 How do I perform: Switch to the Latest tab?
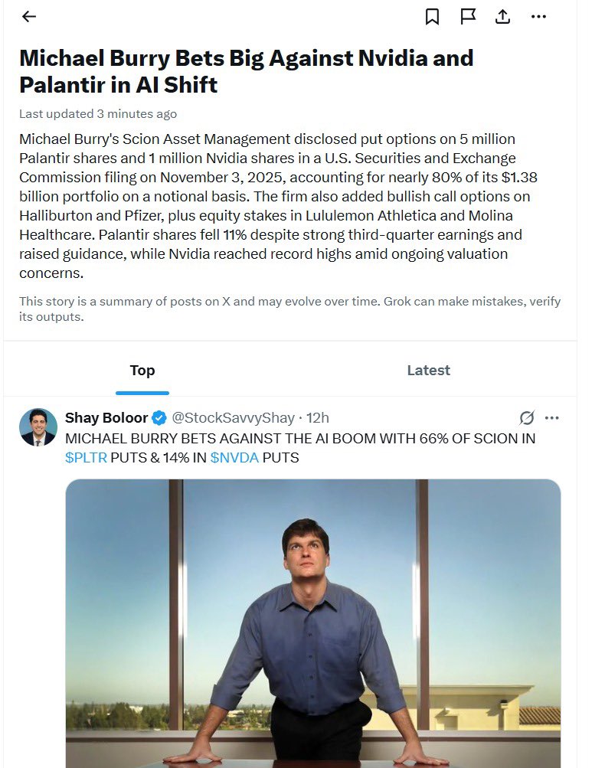click(428, 371)
